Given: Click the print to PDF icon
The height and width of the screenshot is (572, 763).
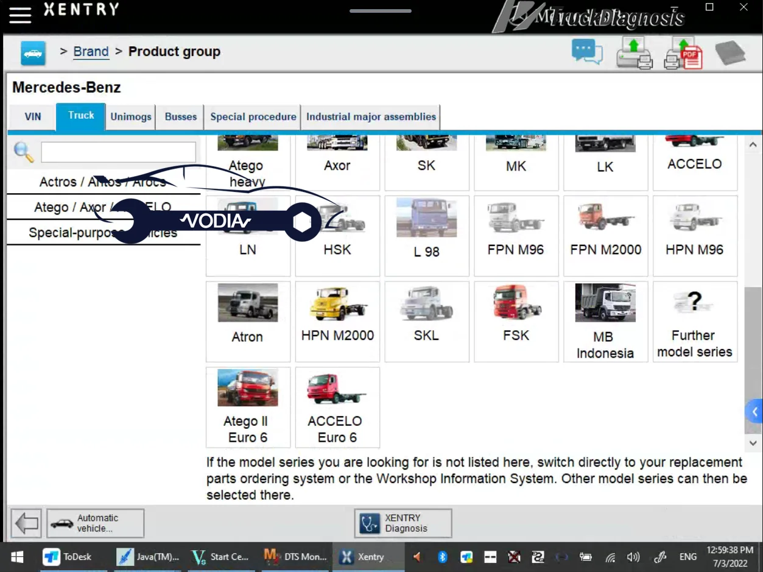Looking at the screenshot, I should tap(683, 53).
